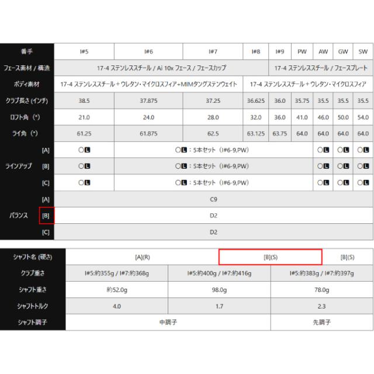This screenshot has width=374, height=374.
Task: Click the ○L mark in lineup [A] AW column
Action: pos(323,150)
